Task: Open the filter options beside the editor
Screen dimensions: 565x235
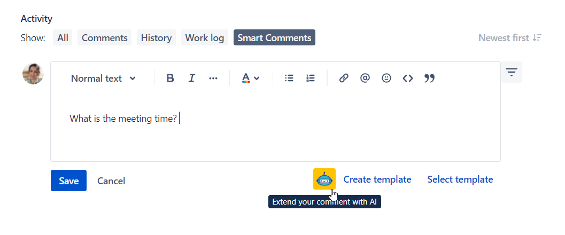Action: click(512, 72)
